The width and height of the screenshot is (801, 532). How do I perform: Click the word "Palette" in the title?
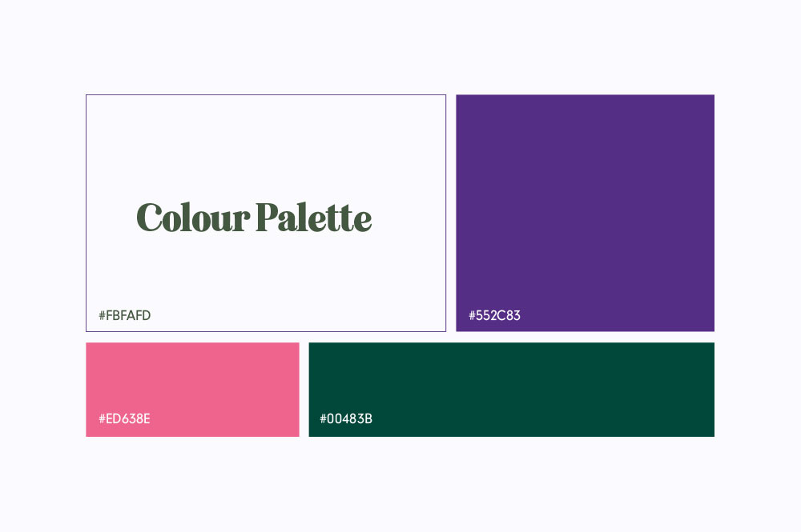pos(314,218)
